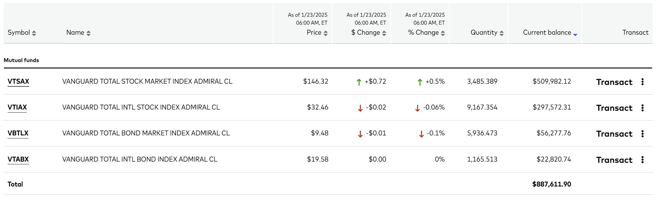The image size is (657, 199).
Task: Click Transact for VTABX fund
Action: coord(614,160)
